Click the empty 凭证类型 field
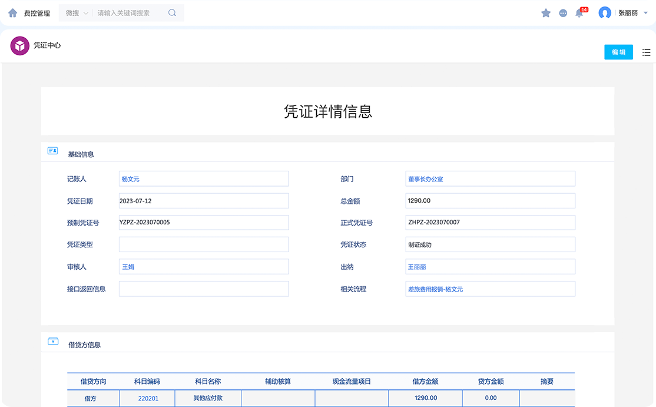The image size is (656, 407). click(x=204, y=244)
